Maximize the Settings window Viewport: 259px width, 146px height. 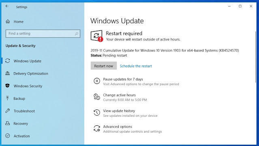click(240, 6)
